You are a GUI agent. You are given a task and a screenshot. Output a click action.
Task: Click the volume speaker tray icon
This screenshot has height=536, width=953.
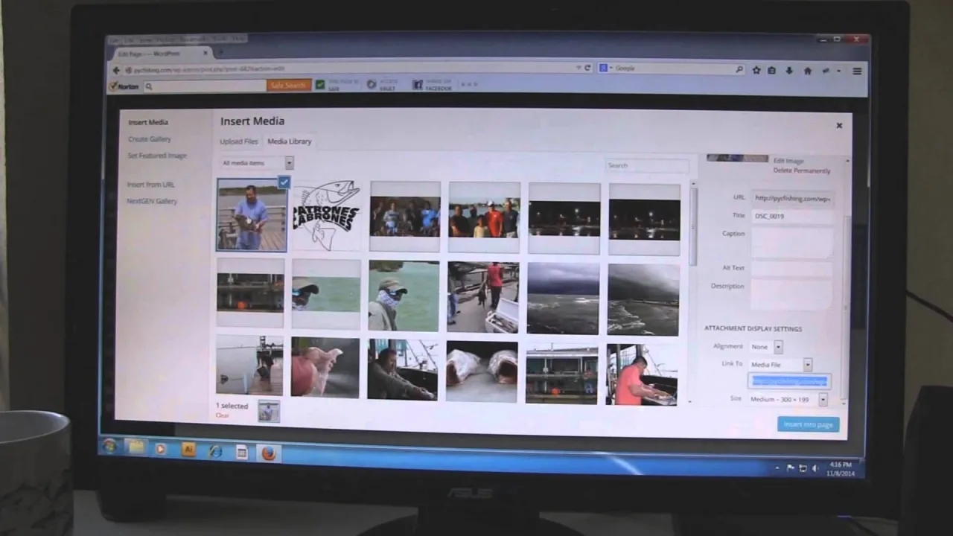point(815,468)
